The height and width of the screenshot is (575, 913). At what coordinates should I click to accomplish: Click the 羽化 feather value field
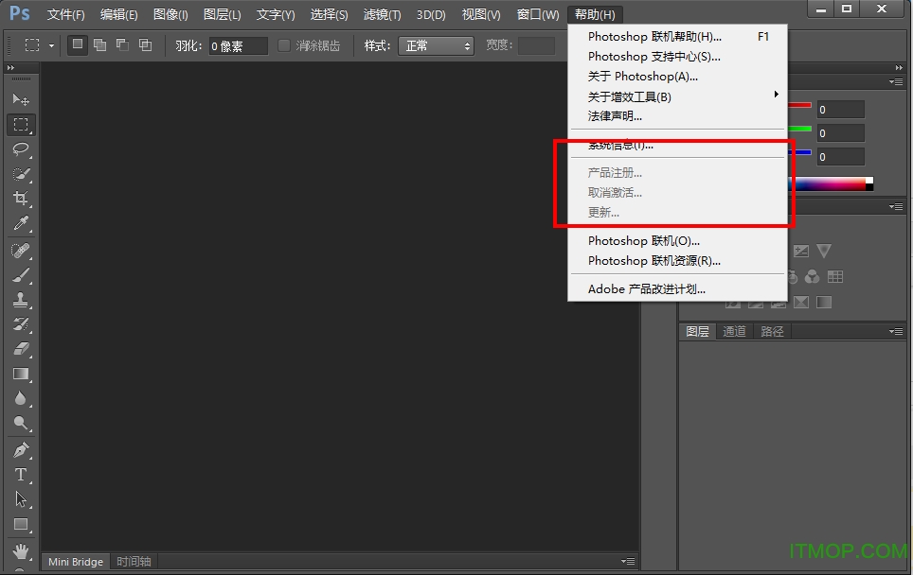pos(237,44)
